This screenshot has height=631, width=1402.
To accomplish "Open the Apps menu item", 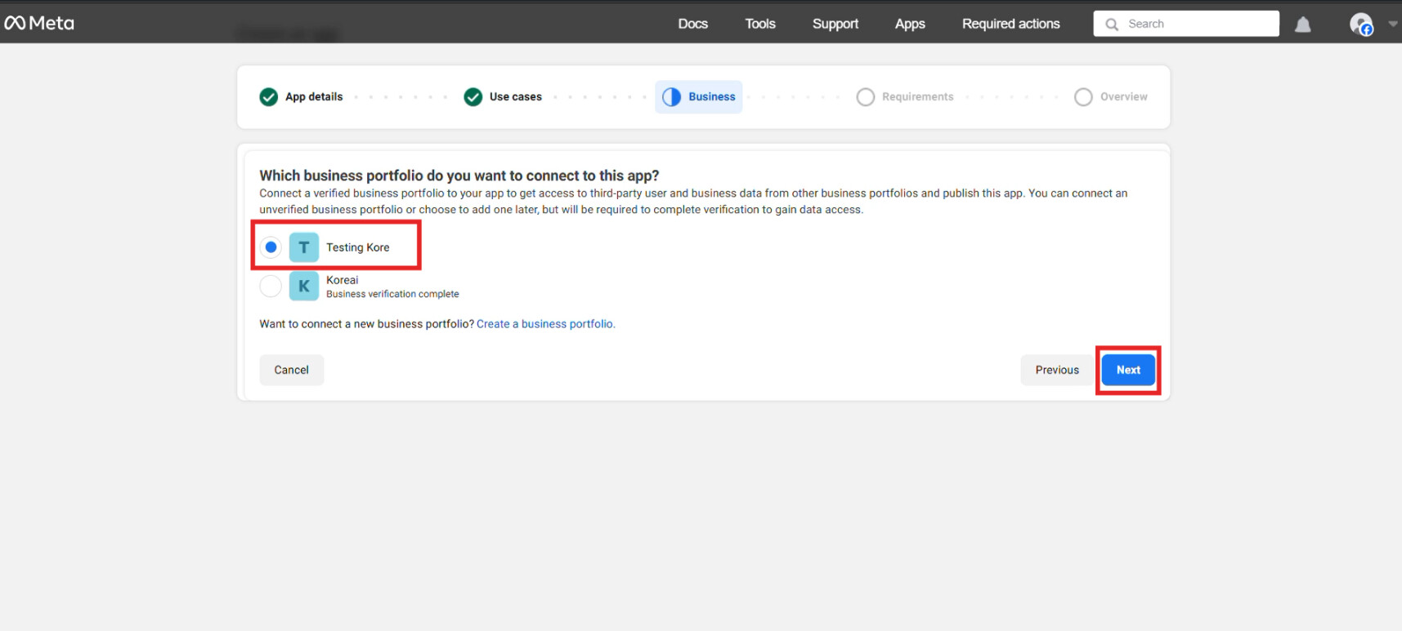I will point(909,24).
